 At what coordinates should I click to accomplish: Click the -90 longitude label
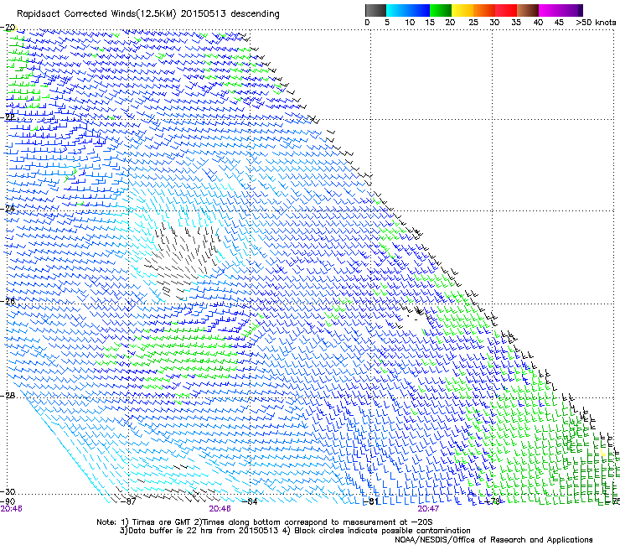click(x=8, y=501)
